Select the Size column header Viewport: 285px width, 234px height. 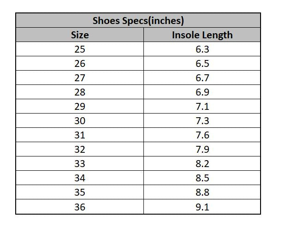click(x=80, y=35)
